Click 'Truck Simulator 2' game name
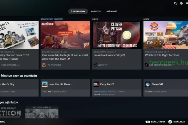188x125 pixels. pos(10,65)
